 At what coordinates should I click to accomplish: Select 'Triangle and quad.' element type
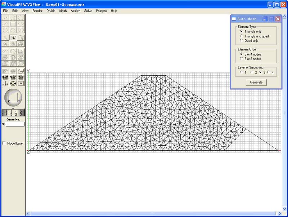pos(242,36)
